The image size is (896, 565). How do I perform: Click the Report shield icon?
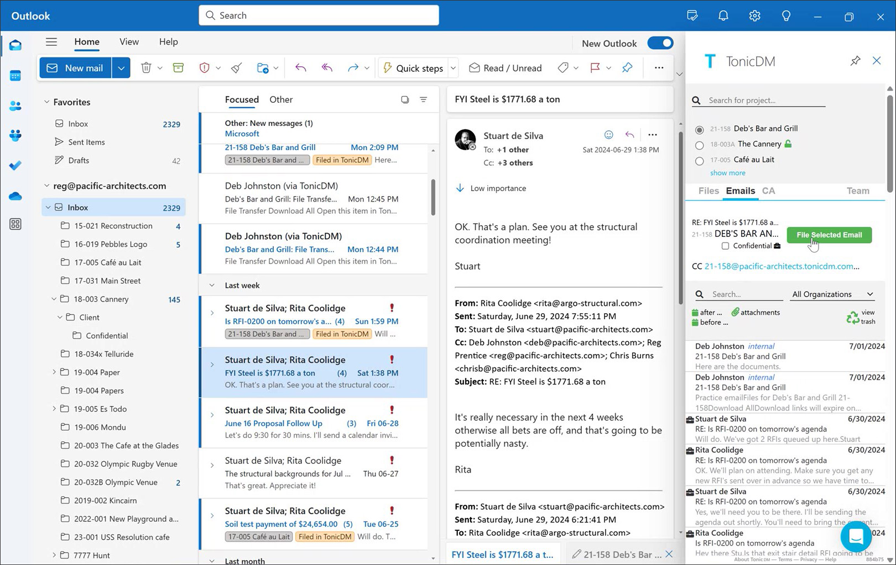[204, 68]
